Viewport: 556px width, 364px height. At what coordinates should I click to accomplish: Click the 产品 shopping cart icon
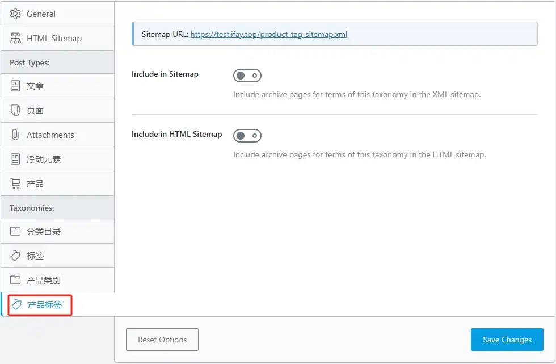[x=15, y=183]
